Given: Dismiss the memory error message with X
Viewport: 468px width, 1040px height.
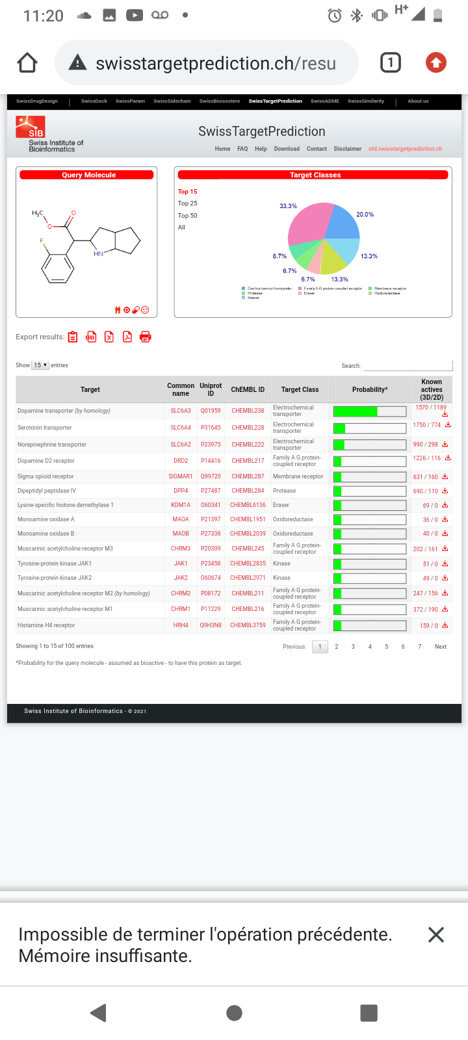Looking at the screenshot, I should [436, 935].
